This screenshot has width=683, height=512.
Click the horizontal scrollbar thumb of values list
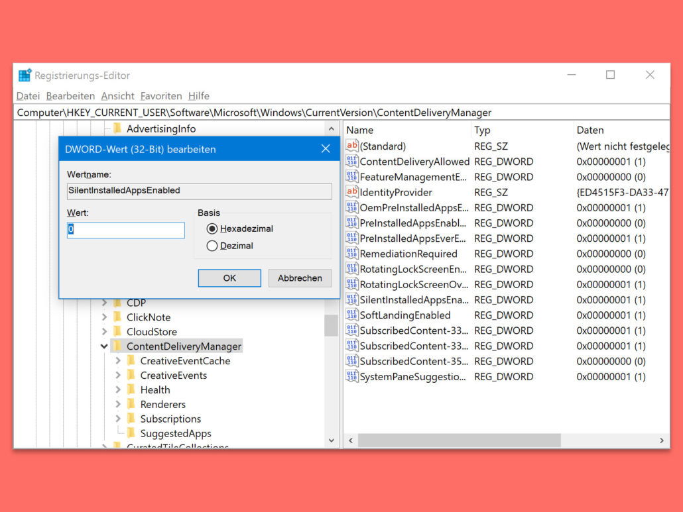459,440
